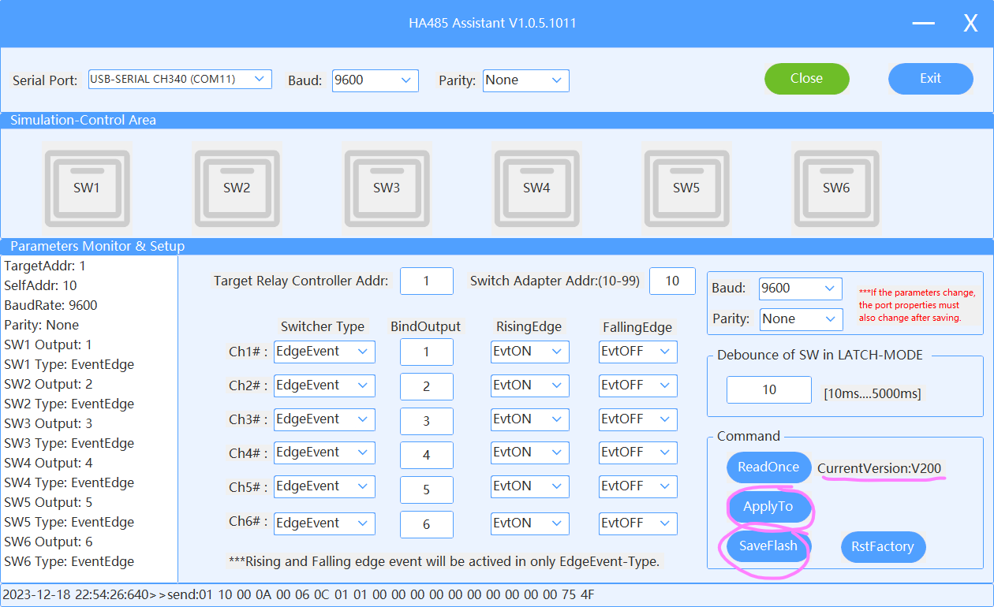The width and height of the screenshot is (994, 607).
Task: Select Target Relay Controller Addr field
Action: 426,281
